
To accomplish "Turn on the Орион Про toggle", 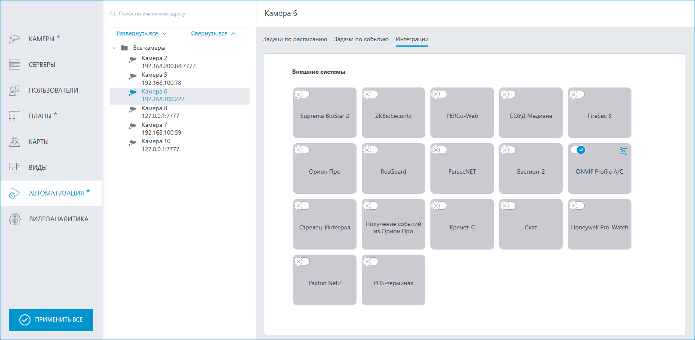I will pyautogui.click(x=302, y=150).
